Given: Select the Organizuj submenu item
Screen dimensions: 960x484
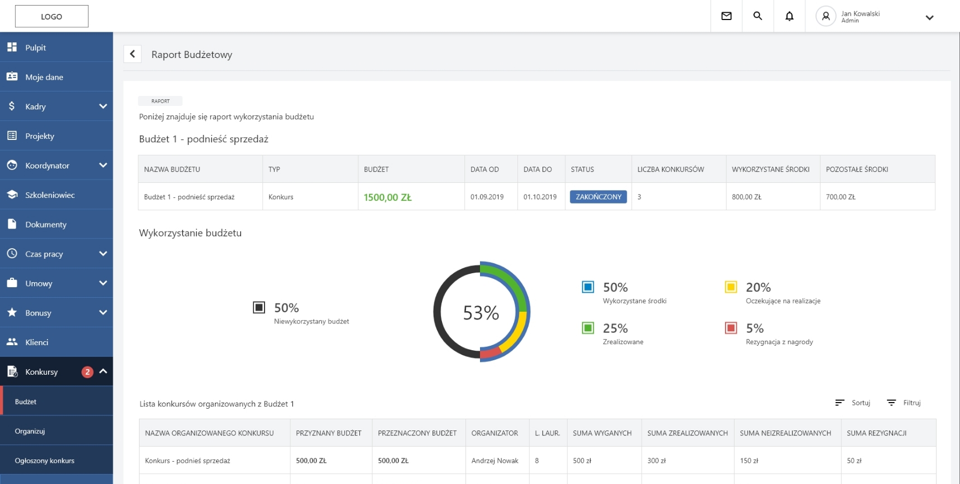Looking at the screenshot, I should coord(30,431).
